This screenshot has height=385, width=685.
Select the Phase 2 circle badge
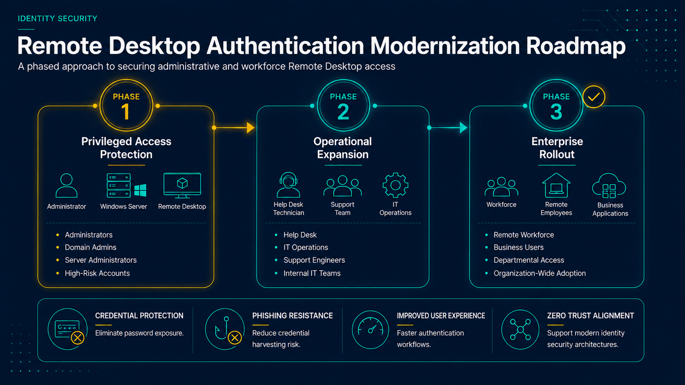click(343, 106)
